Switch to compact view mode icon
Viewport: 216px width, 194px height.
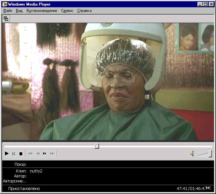click(x=6, y=19)
